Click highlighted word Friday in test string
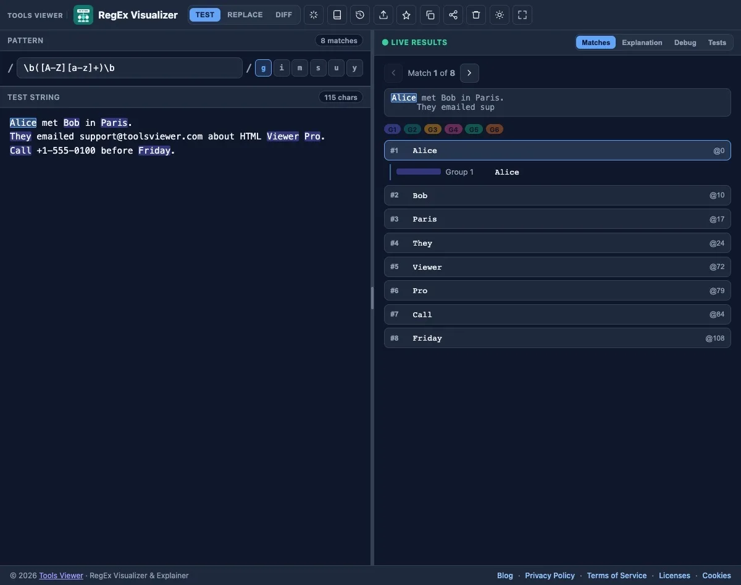This screenshot has width=741, height=585. click(154, 151)
